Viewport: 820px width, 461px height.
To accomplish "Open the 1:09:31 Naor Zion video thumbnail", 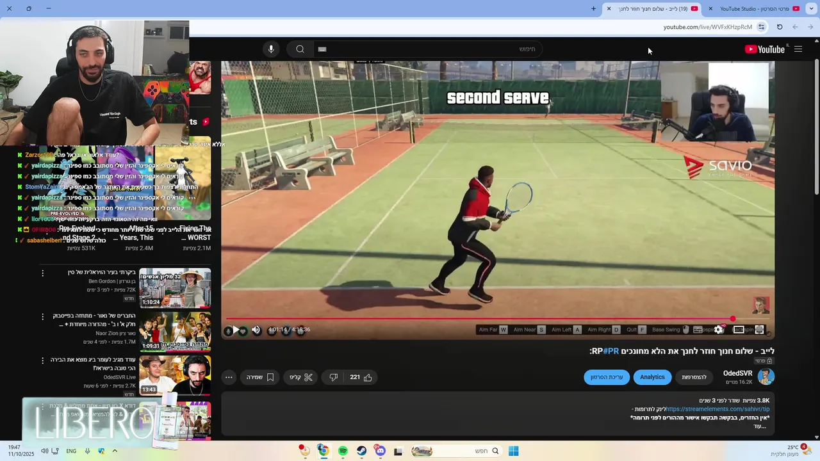I will [175, 331].
